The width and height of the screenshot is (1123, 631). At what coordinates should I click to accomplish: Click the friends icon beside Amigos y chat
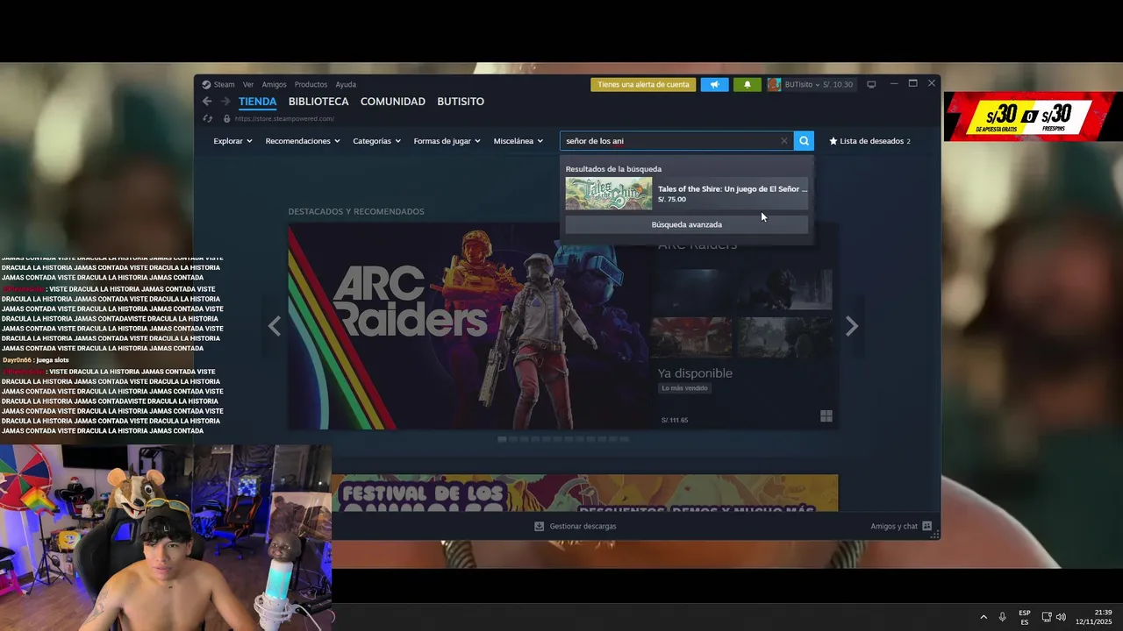[926, 526]
